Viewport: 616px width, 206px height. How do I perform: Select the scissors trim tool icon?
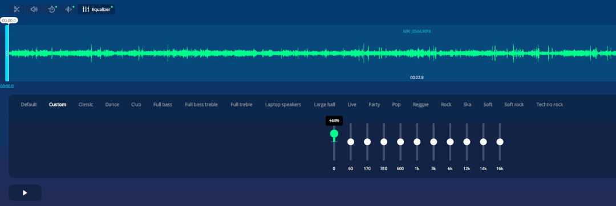[17, 10]
